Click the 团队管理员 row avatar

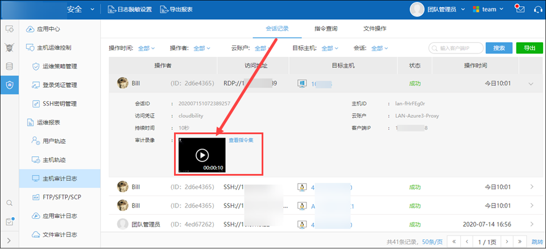pyautogui.click(x=123, y=225)
